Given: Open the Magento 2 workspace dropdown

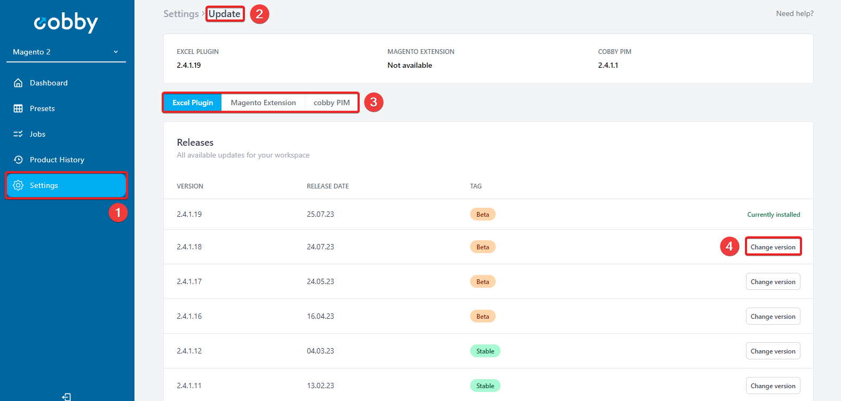Looking at the screenshot, I should (x=66, y=52).
